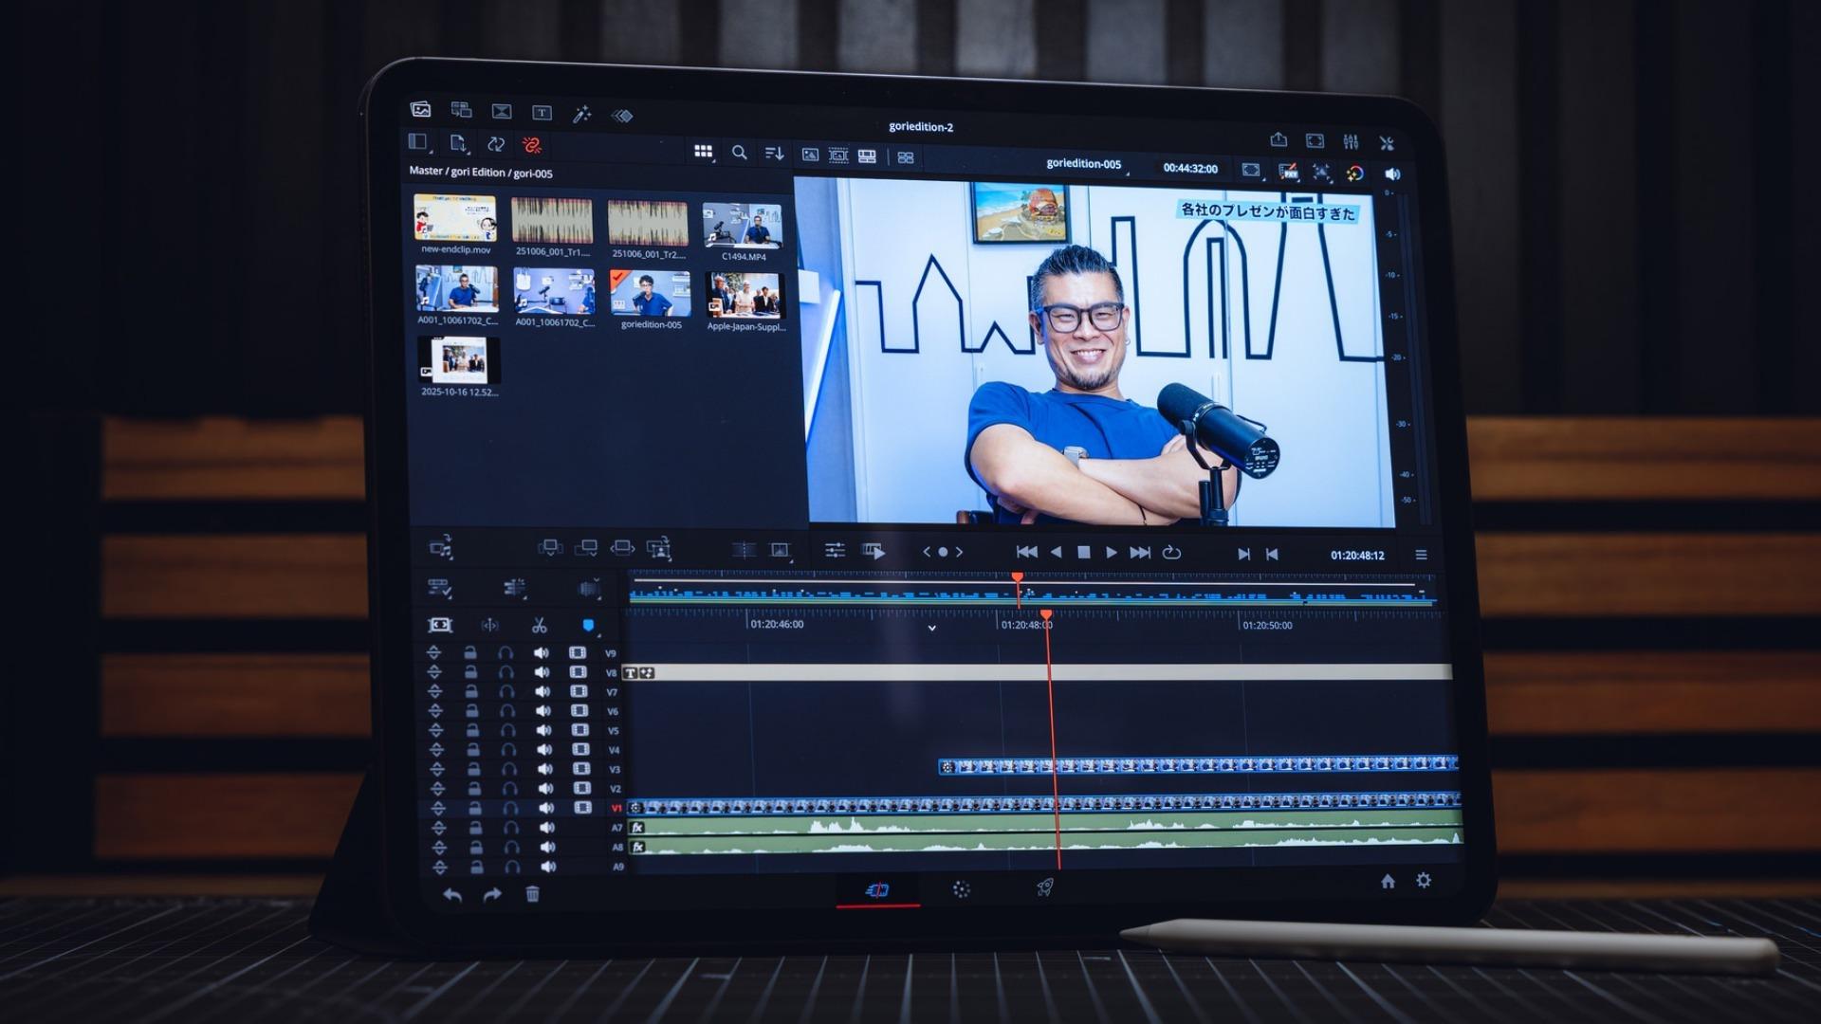Image resolution: width=1821 pixels, height=1024 pixels.
Task: Mute the V8 track speaker
Action: coord(542,672)
